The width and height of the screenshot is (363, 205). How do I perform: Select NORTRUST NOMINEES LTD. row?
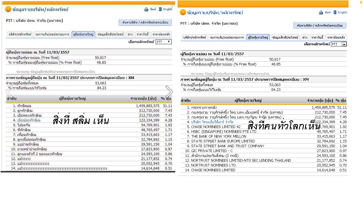pos(264,165)
